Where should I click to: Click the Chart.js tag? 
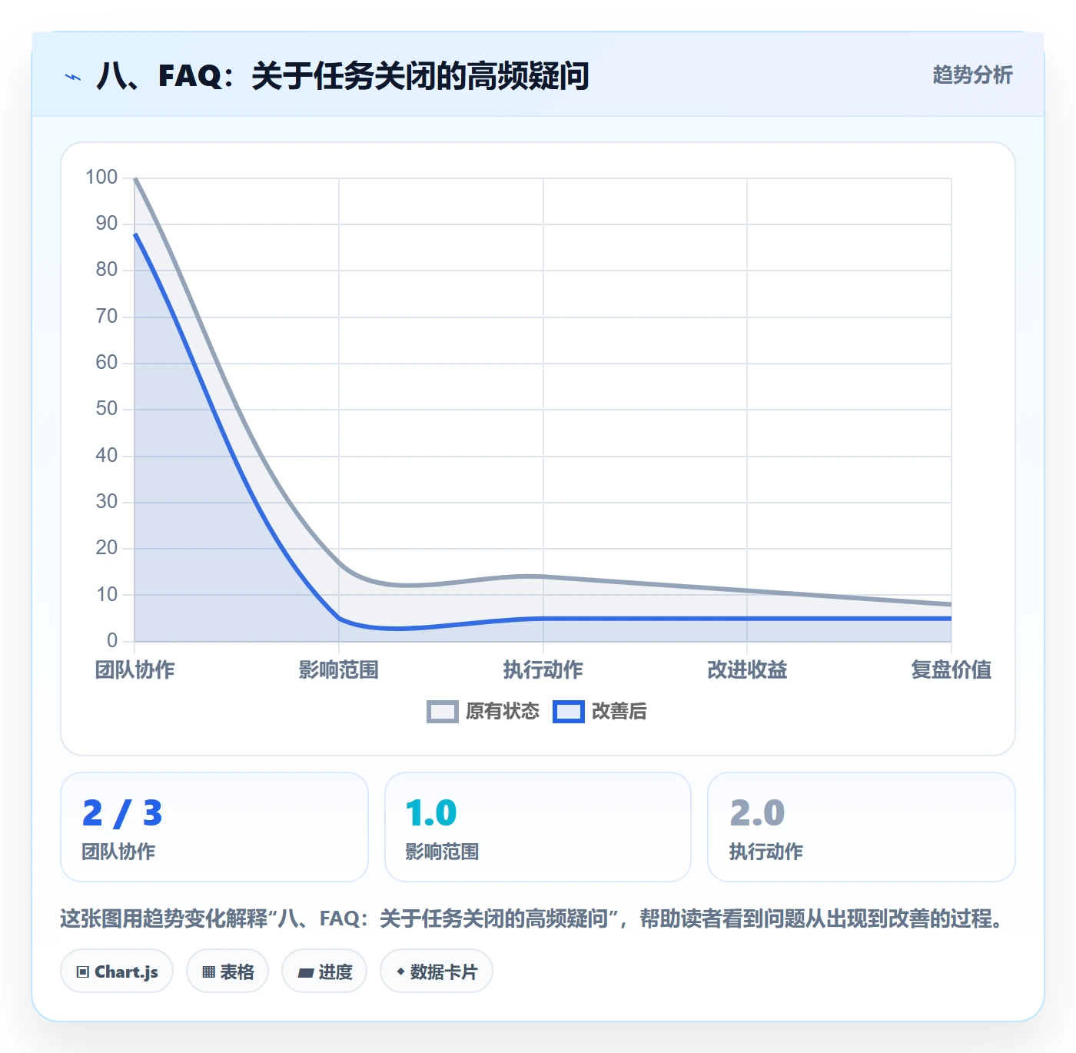(117, 972)
